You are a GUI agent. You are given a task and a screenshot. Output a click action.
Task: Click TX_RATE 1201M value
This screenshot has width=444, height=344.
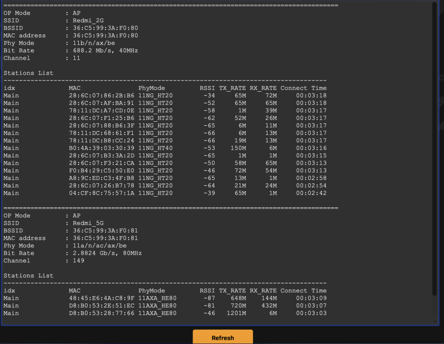[x=236, y=313]
